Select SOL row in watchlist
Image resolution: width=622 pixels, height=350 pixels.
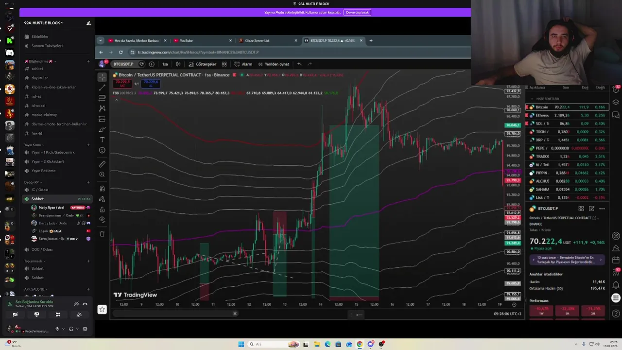[567, 123]
